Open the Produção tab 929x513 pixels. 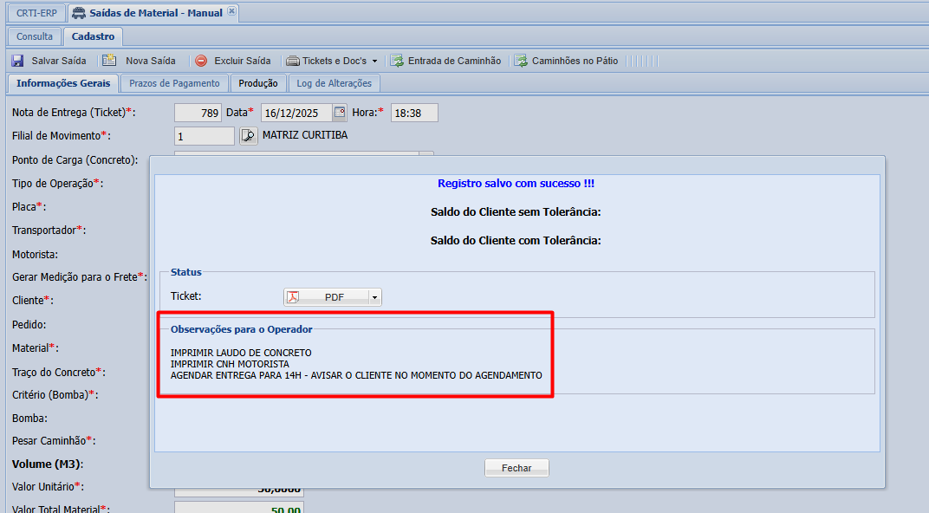click(257, 83)
